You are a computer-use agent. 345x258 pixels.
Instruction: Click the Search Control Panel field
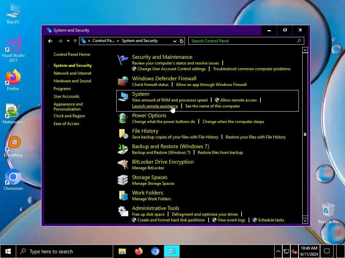click(246, 41)
